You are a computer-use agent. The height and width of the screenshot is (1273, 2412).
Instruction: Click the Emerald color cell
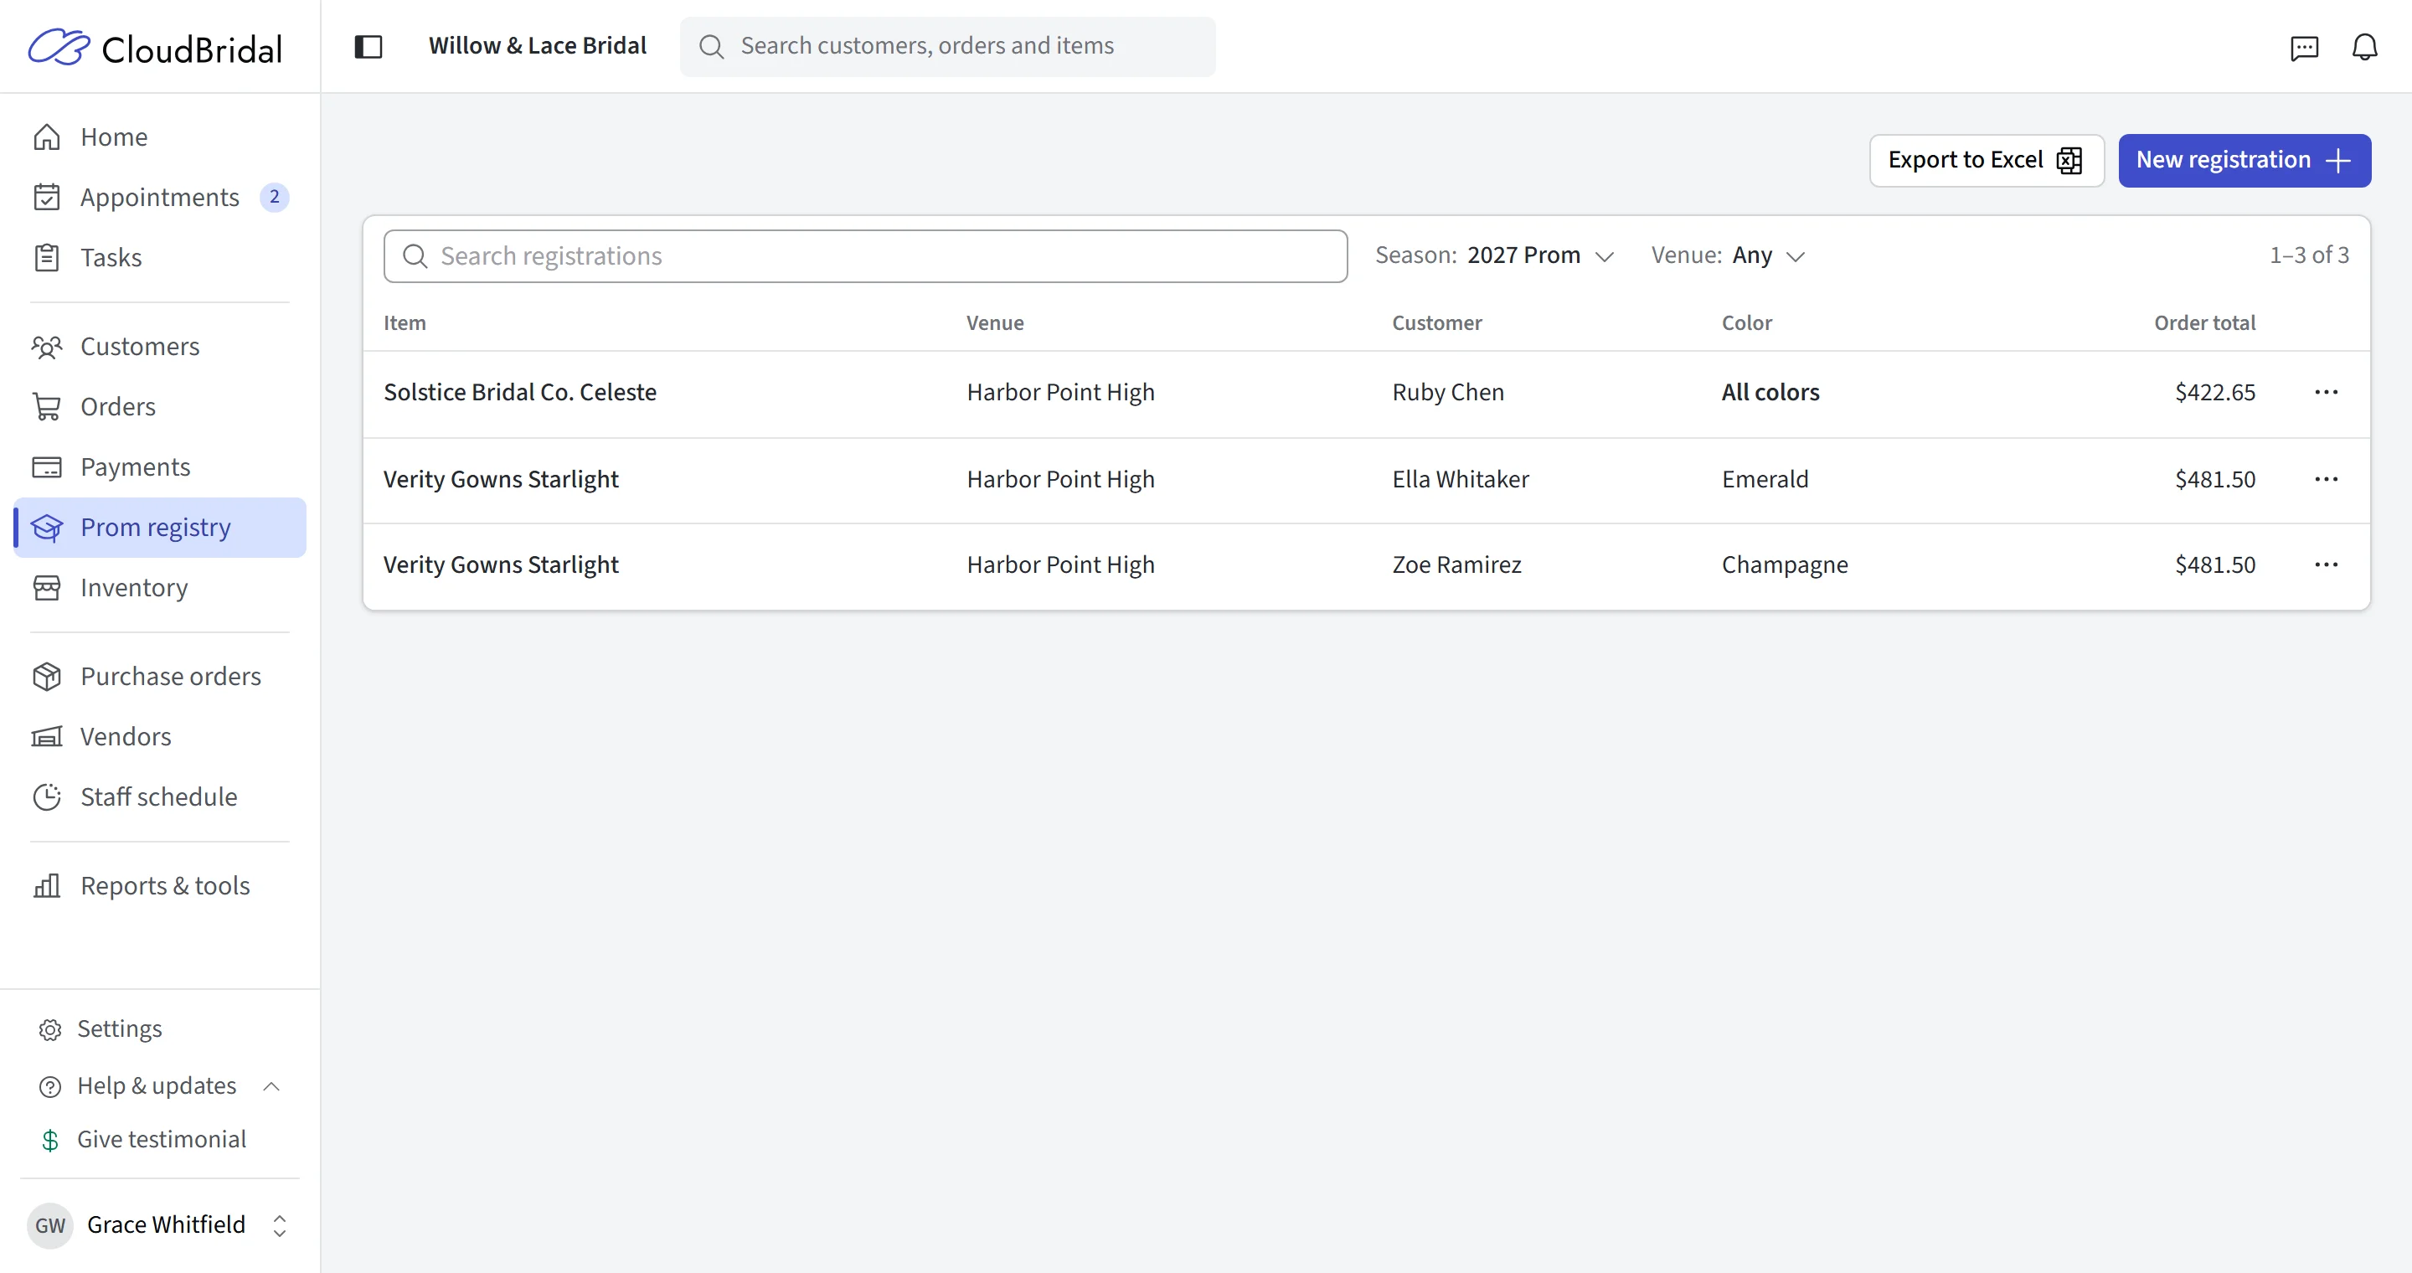coord(1765,479)
